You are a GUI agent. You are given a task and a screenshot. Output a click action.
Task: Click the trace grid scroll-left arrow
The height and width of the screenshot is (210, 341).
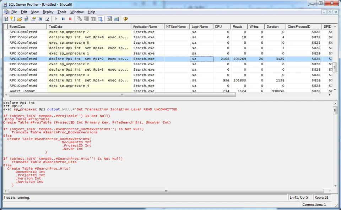coord(6,95)
